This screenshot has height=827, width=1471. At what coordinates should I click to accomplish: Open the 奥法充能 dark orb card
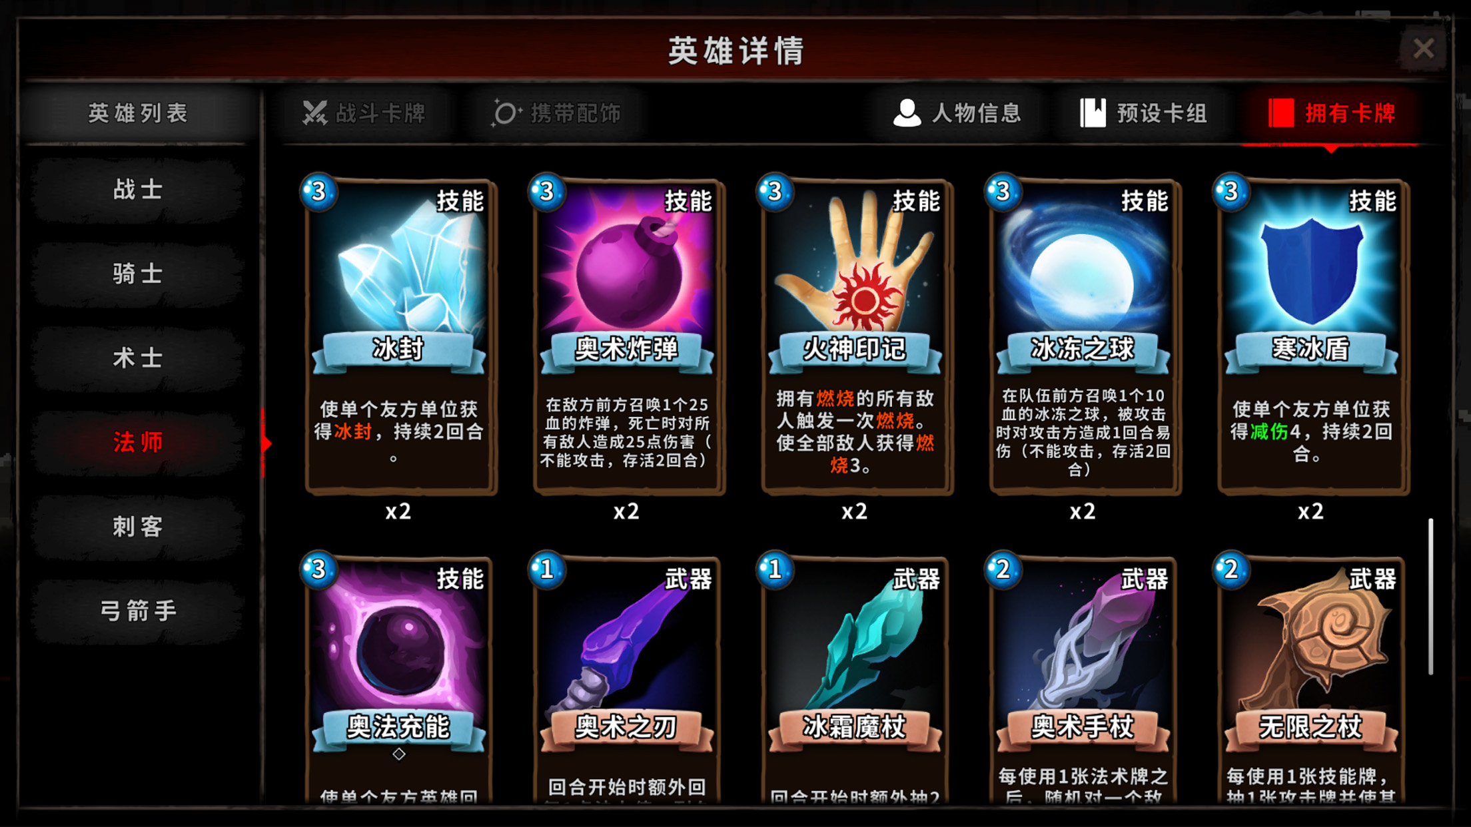[398, 679]
